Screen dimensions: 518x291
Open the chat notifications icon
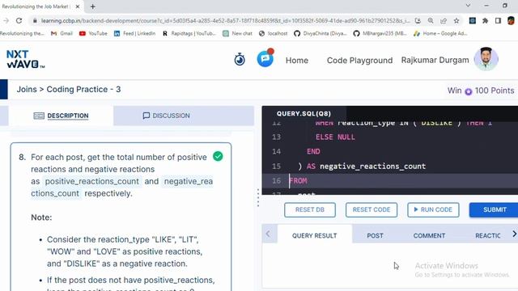click(x=265, y=58)
